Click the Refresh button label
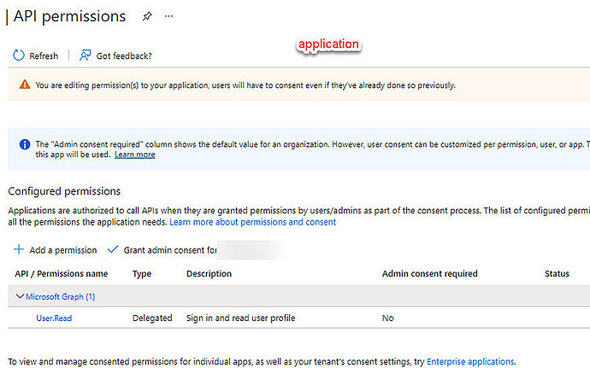 (44, 56)
